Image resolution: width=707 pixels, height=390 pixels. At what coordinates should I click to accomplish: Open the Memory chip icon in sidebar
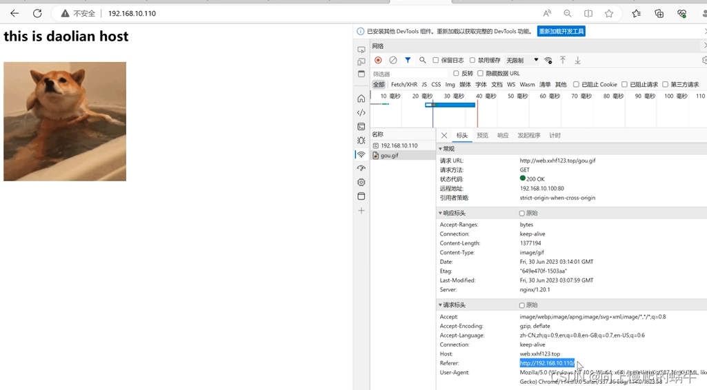click(361, 183)
